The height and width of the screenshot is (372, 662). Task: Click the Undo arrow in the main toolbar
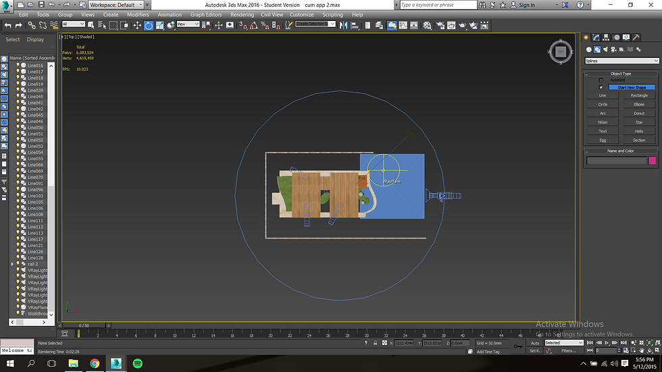tap(7, 25)
